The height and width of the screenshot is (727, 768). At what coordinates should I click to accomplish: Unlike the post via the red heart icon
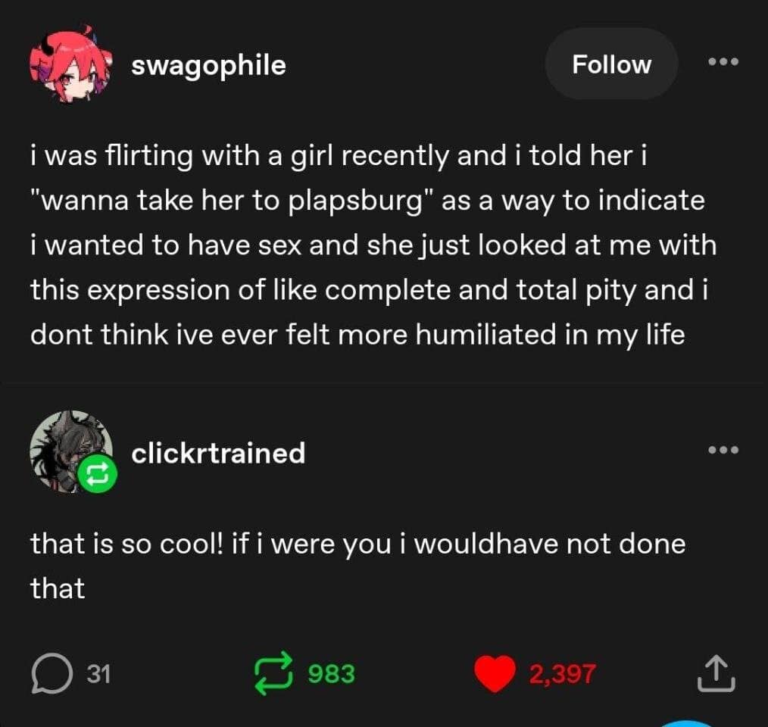(495, 673)
